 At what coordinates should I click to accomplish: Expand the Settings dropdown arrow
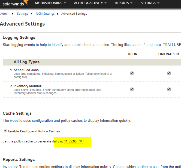click(158, 3)
